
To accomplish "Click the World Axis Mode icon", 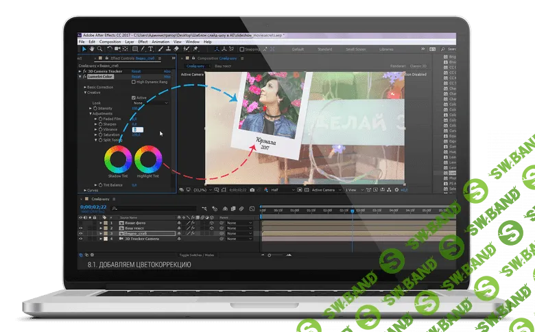I will click(x=224, y=49).
